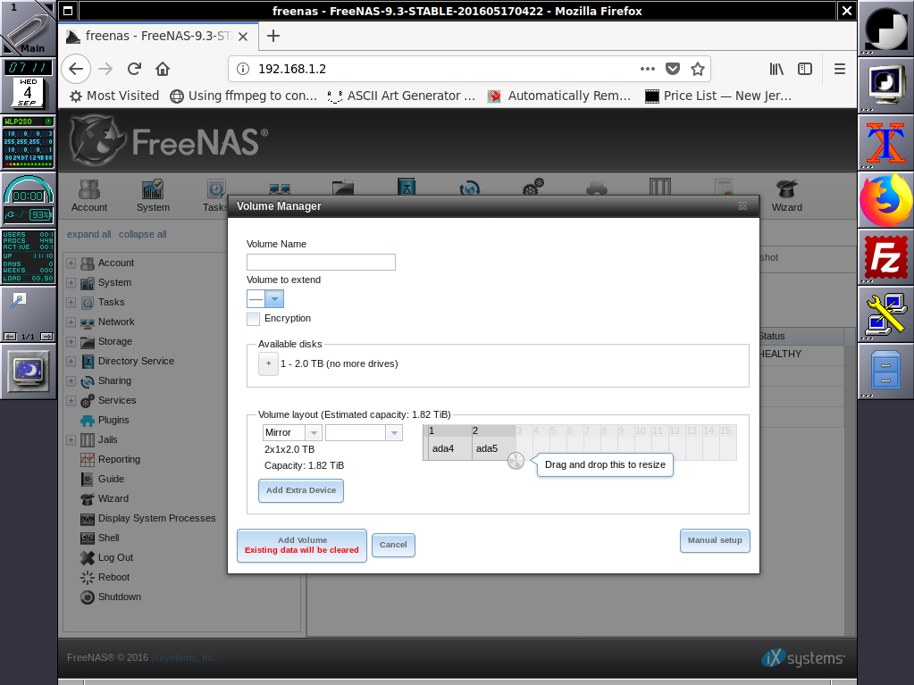Open Most Visited bookmarks folder
This screenshot has height=685, width=914.
[x=114, y=96]
